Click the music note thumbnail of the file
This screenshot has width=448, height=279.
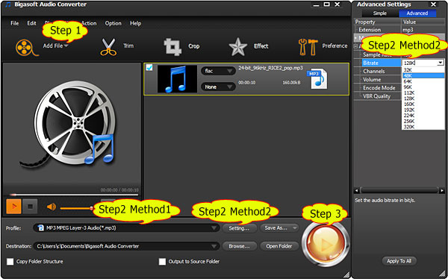pyautogui.click(x=177, y=79)
